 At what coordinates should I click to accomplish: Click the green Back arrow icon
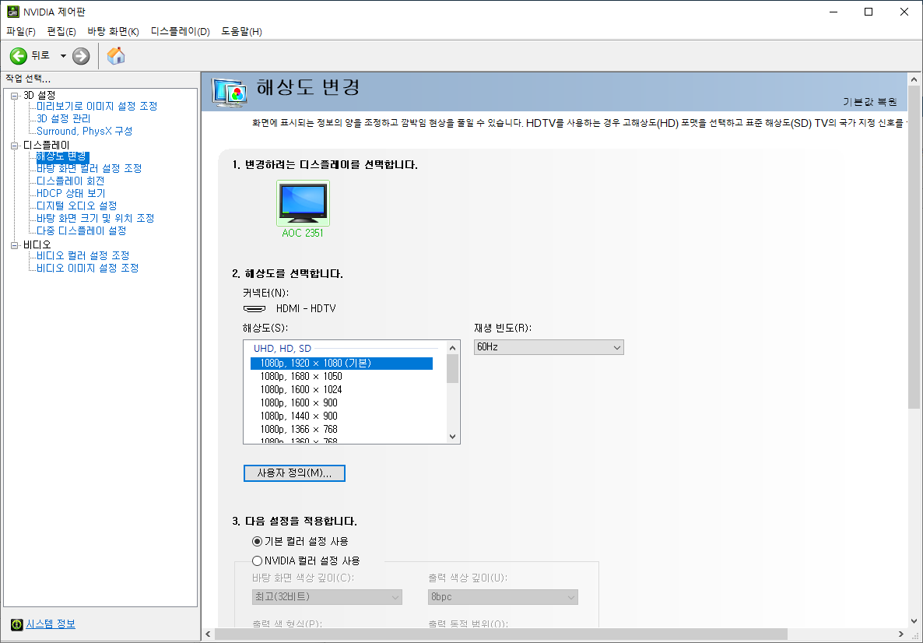(18, 56)
